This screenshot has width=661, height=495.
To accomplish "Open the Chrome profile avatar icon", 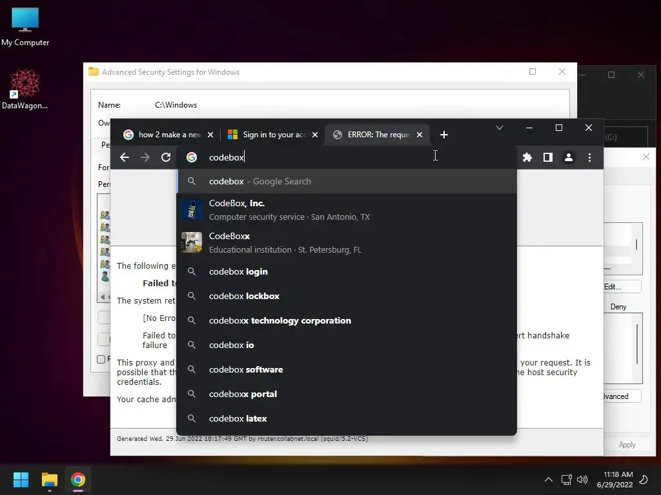I will (x=568, y=157).
